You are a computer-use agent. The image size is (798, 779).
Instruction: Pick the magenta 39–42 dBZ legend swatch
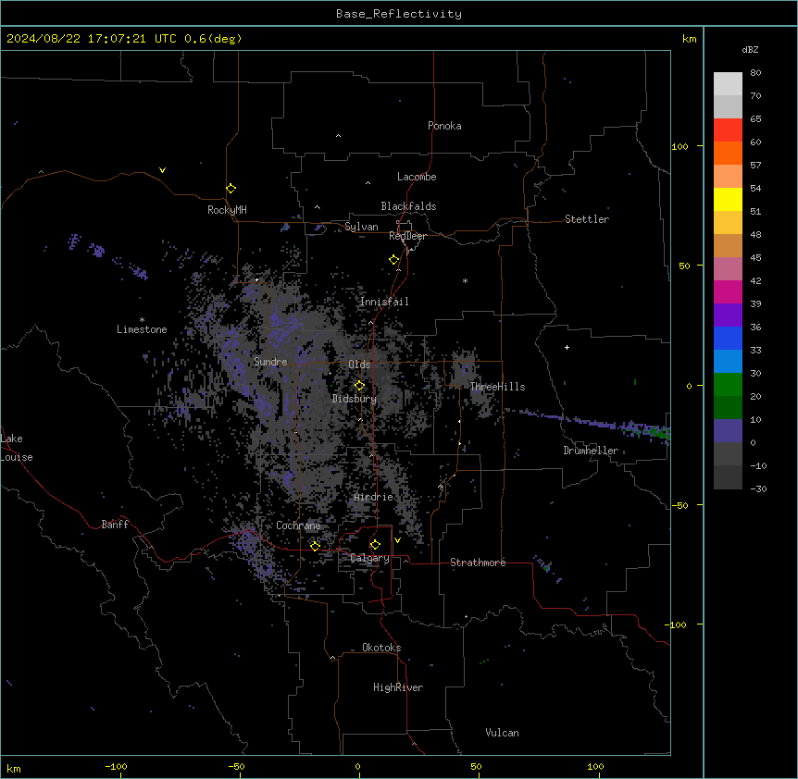[728, 291]
